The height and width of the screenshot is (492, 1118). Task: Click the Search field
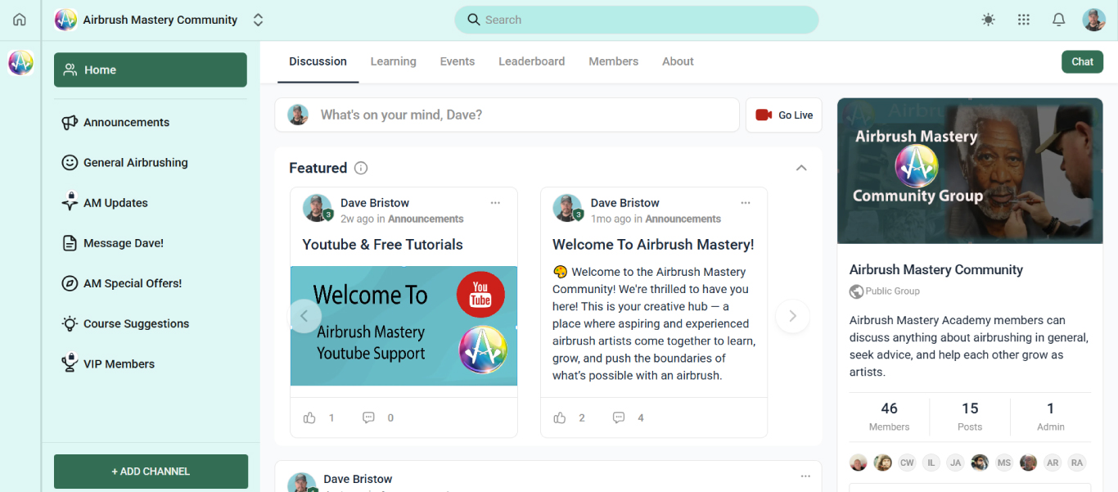(x=636, y=20)
